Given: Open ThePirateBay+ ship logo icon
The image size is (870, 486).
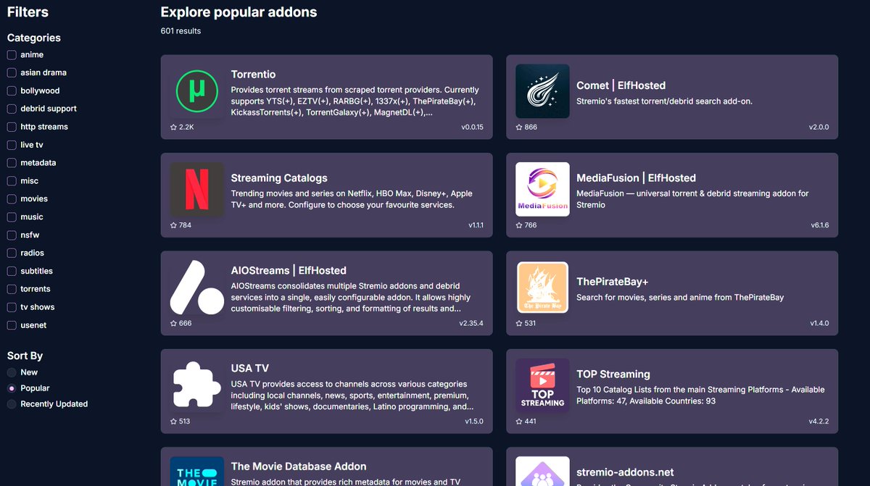Looking at the screenshot, I should click(x=542, y=288).
